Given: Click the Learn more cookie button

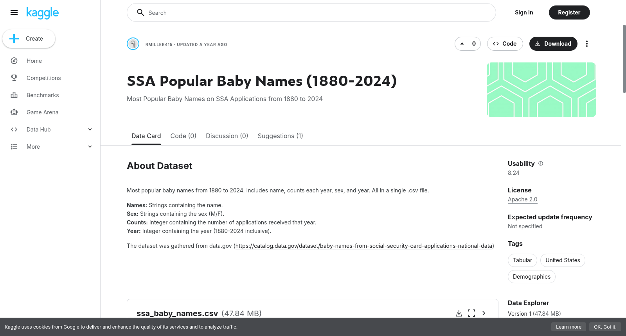Looking at the screenshot, I should tap(568, 327).
